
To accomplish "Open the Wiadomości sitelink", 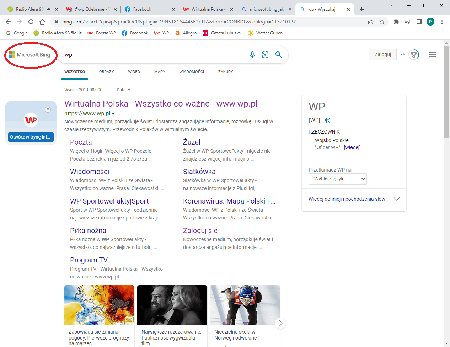I will point(90,172).
